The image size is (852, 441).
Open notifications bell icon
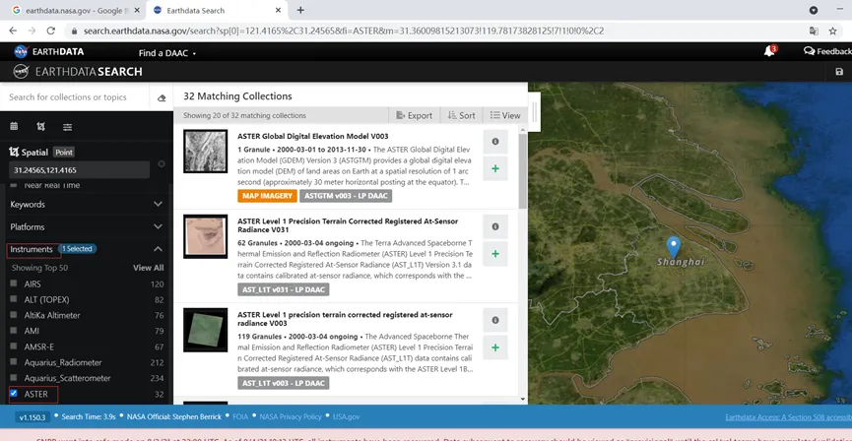(x=769, y=51)
